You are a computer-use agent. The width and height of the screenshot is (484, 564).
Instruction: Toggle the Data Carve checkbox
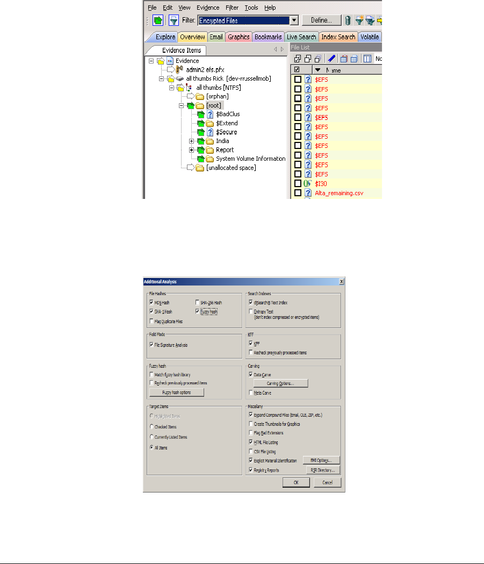251,374
